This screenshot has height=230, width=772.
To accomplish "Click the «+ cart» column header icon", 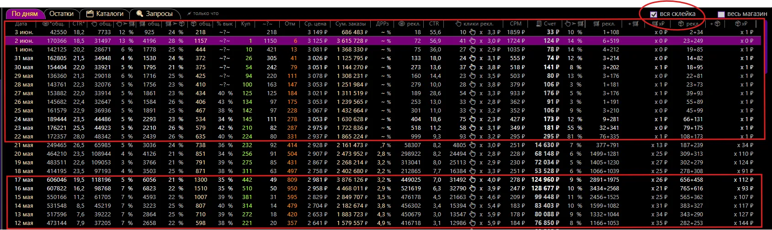I will 633,24.
